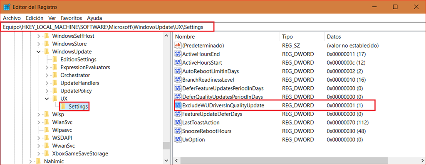Select the ActiveHoursEnd value icon
The width and height of the screenshot is (426, 165).
point(178,54)
